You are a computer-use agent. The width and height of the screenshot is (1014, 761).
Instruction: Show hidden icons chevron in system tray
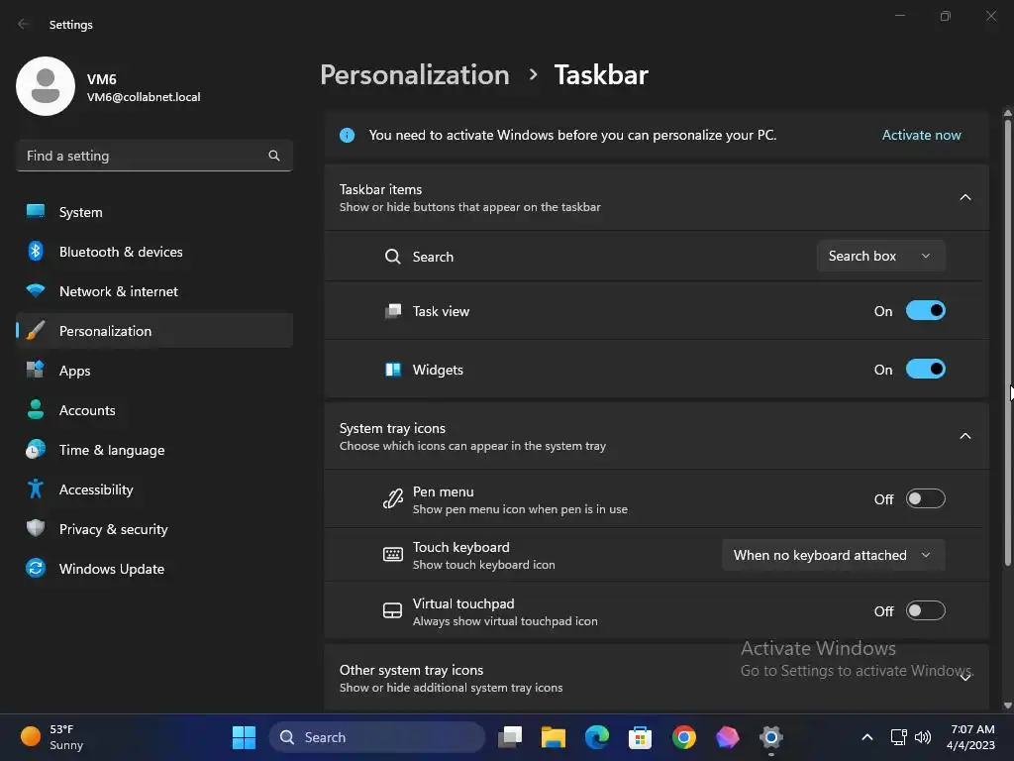[867, 737]
